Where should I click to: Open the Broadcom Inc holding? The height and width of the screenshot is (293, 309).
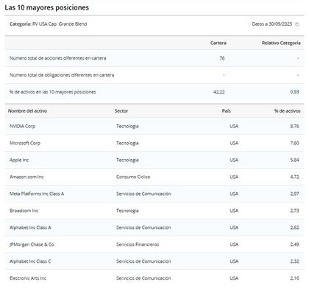[x=24, y=211]
